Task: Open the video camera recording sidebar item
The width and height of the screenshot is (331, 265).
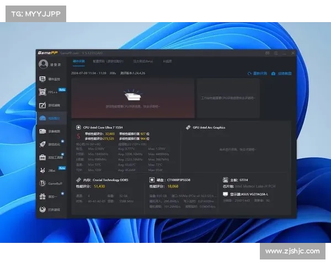Action: [50, 131]
